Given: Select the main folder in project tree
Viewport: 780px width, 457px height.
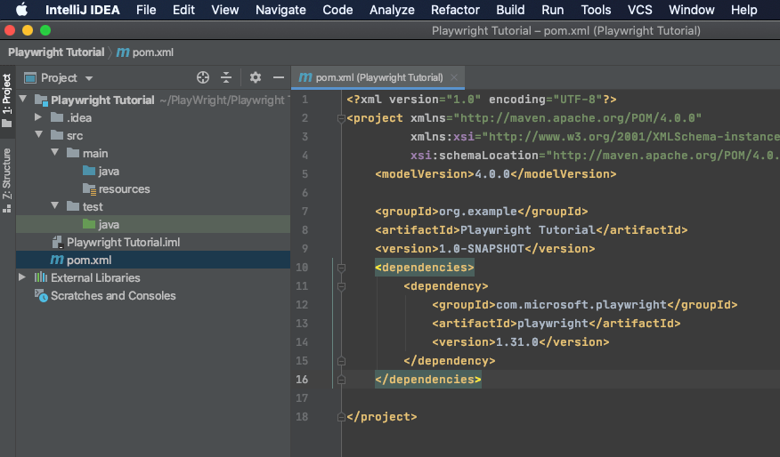Looking at the screenshot, I should click(95, 153).
